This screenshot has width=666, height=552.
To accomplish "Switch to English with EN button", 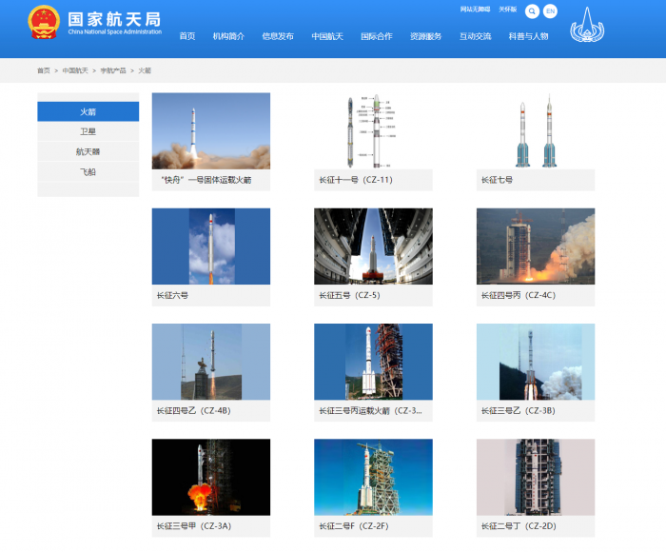I will click(x=550, y=11).
